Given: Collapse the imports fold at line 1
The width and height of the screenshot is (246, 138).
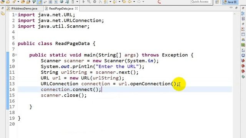Looking at the screenshot, I should point(16,15).
